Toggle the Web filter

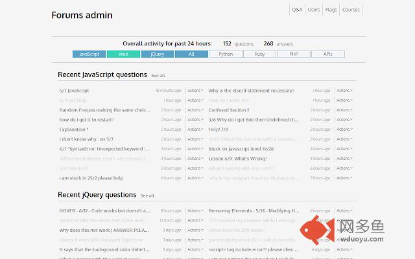click(x=123, y=54)
